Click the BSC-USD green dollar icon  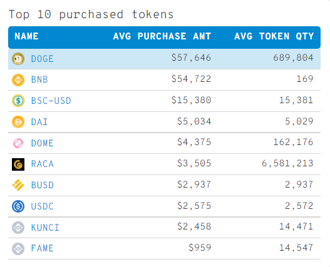tap(18, 101)
